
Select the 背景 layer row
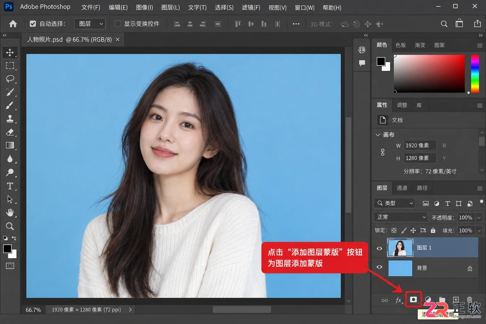coord(426,268)
